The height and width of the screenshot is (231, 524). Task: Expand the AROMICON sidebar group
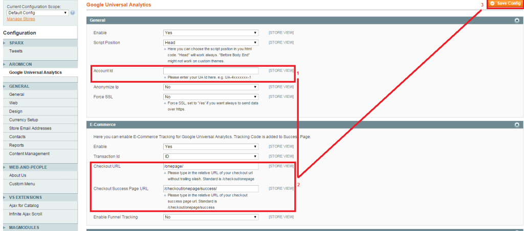coord(40,64)
